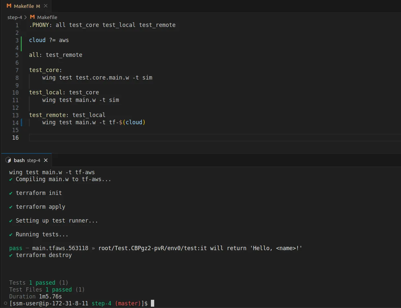Click the Makefile icon in the breadcrumb

32,17
